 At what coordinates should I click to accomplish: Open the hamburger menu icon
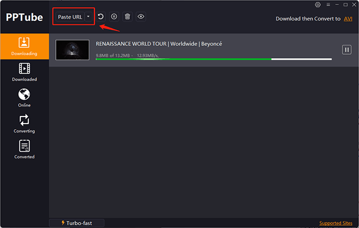[x=328, y=4]
